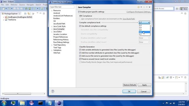The image size is (189, 106).
Task: Click the help question mark icon
Action: [53, 91]
